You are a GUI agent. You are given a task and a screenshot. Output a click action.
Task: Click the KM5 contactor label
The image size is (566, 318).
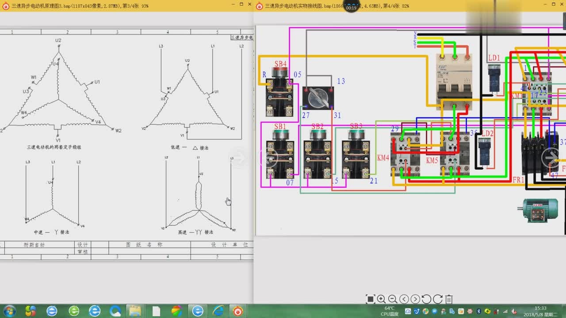tap(432, 161)
